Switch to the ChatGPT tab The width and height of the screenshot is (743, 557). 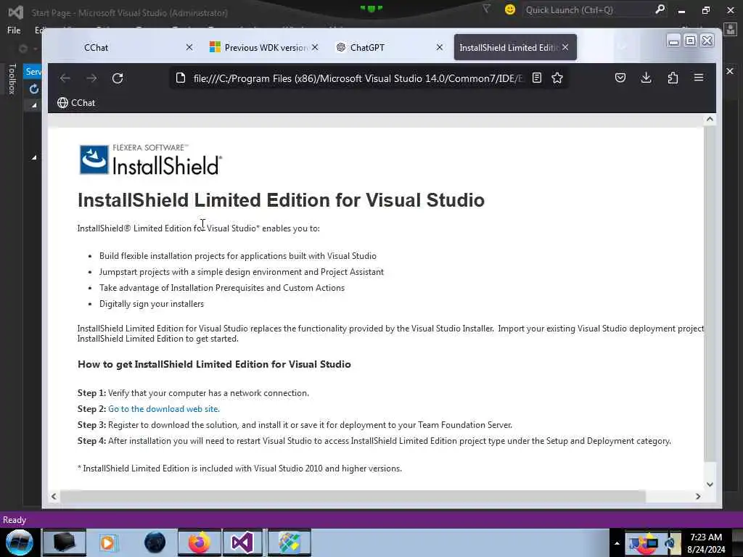pos(389,47)
